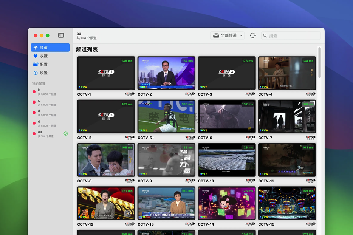Click the CCTV-2 logo badge under thumbnail

[x=190, y=94]
